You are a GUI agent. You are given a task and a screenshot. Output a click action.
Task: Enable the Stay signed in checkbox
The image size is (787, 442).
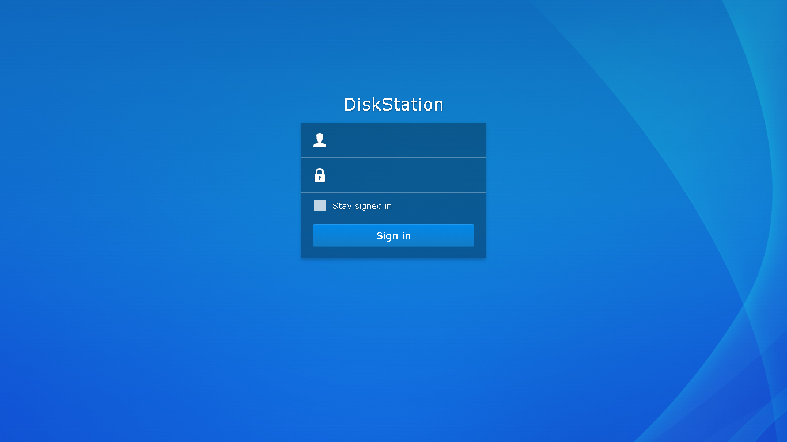[x=320, y=205]
